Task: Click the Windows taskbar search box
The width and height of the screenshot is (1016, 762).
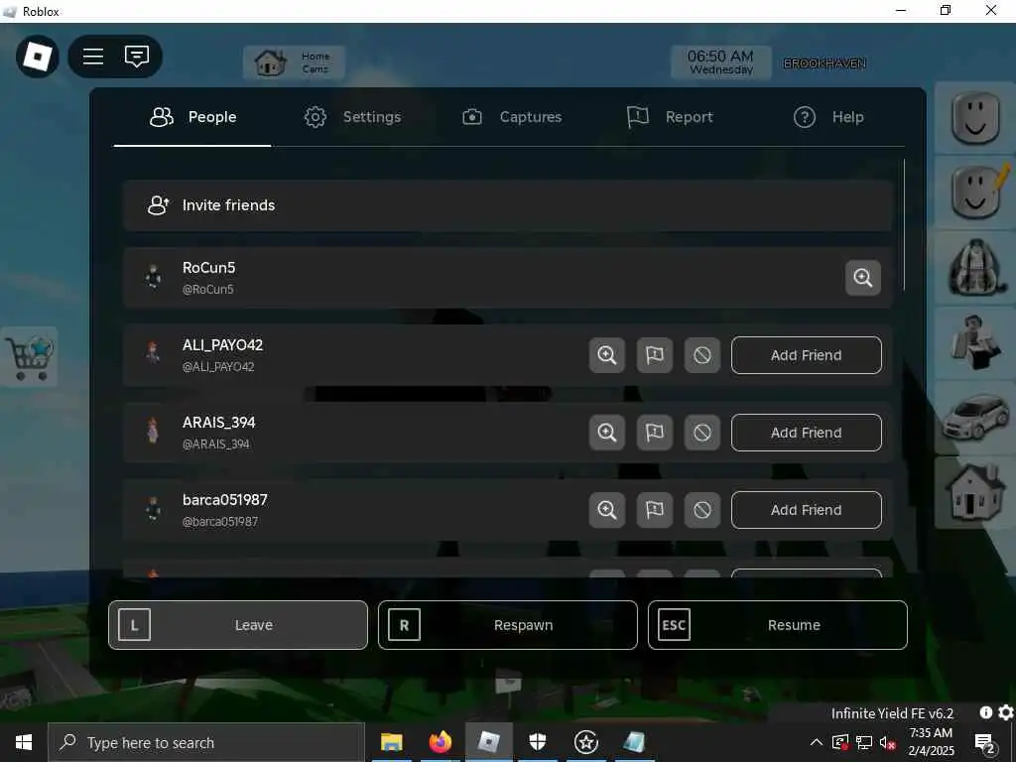Action: click(206, 742)
